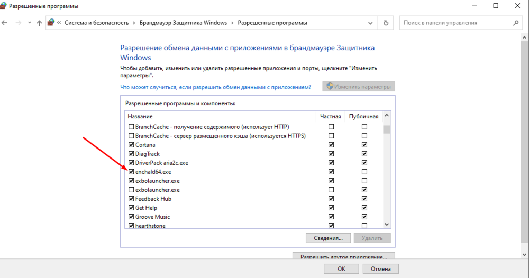Screen dimensions: 529x278
Task: Enable public network for enchald64.exe
Action: coord(364,172)
